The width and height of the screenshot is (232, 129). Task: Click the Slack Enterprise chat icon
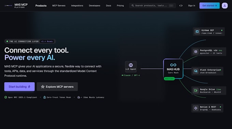coord(195,71)
